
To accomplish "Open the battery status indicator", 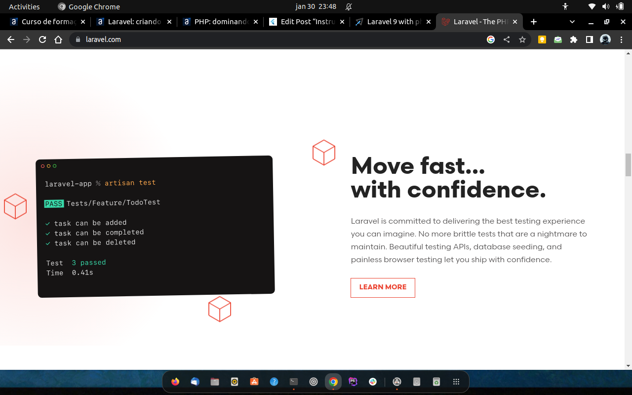I will [620, 6].
